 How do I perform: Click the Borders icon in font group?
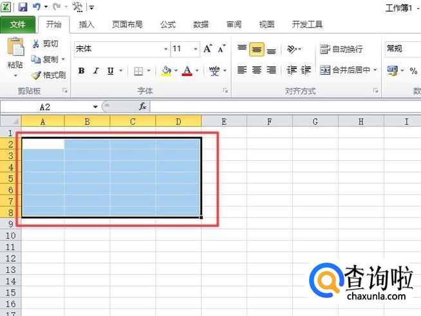tap(138, 71)
